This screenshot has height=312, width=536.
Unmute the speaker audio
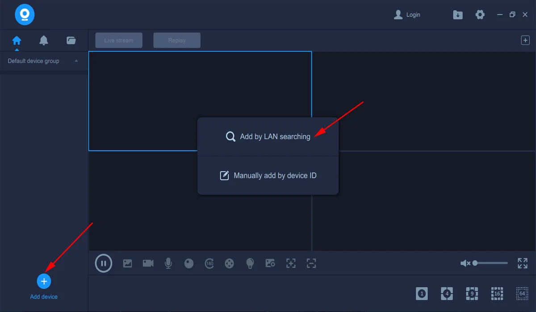pyautogui.click(x=465, y=263)
